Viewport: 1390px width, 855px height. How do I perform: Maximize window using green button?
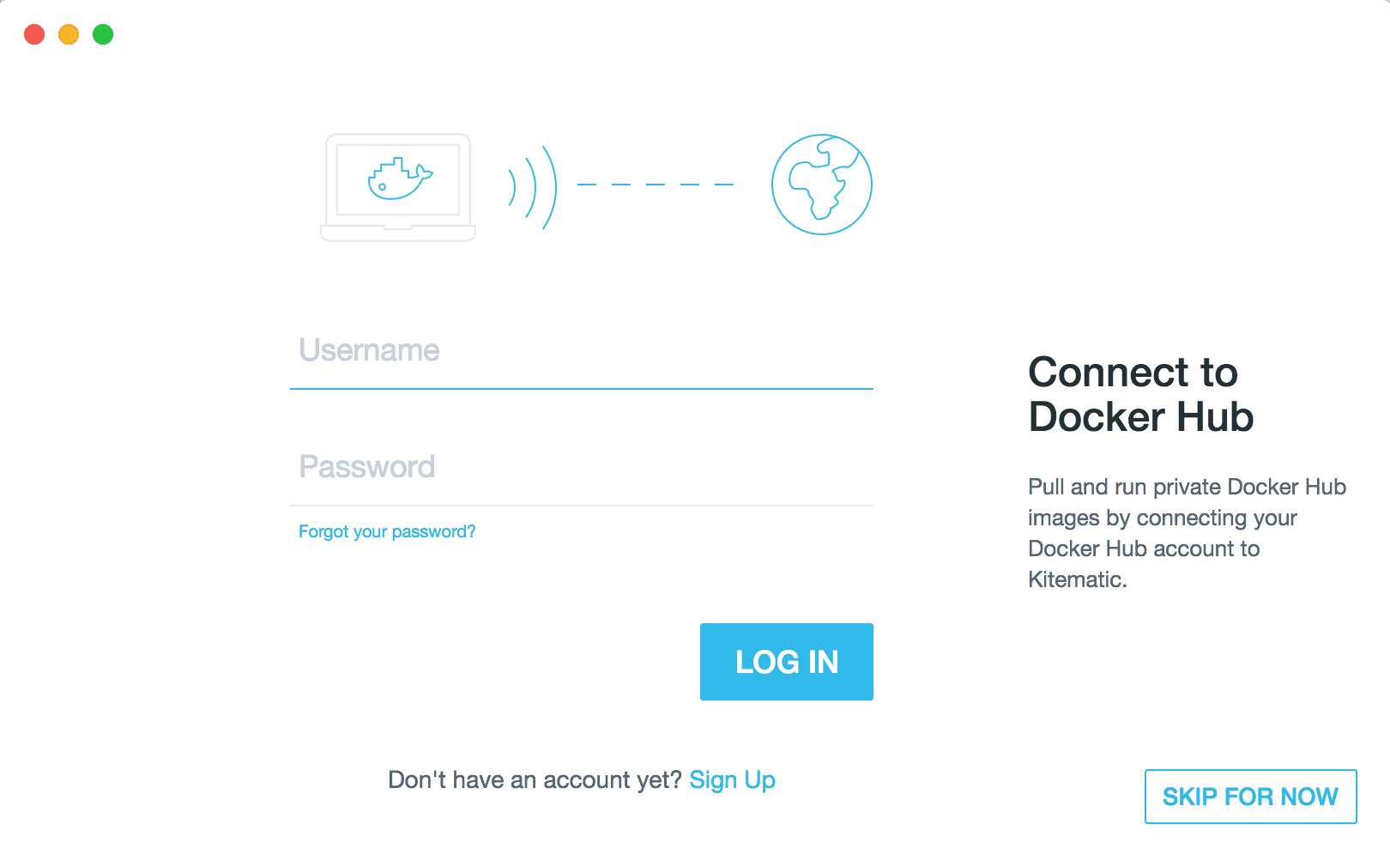(103, 34)
